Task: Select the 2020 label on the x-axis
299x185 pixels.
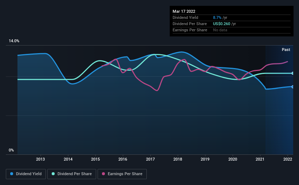Action: pos(233,159)
